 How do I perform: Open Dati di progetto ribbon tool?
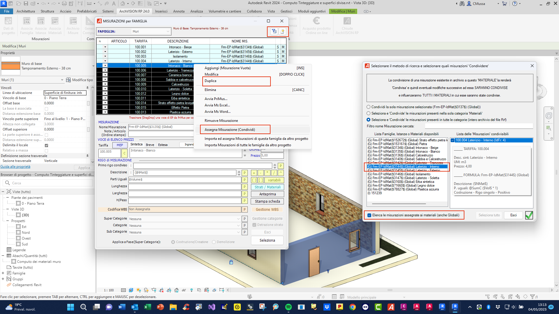(8, 26)
